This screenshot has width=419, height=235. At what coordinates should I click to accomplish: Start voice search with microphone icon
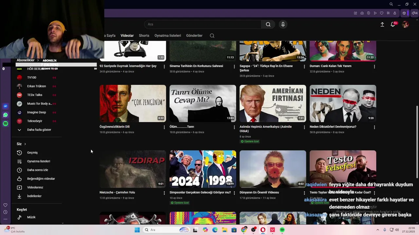click(283, 24)
